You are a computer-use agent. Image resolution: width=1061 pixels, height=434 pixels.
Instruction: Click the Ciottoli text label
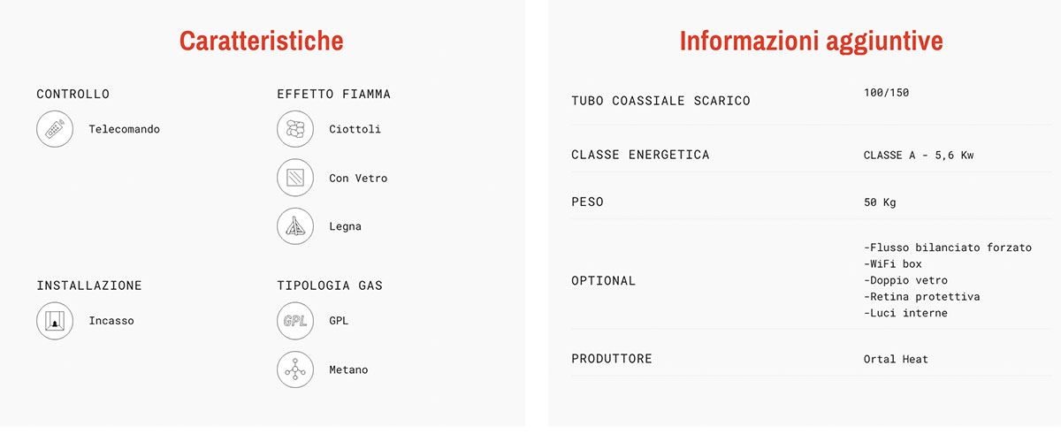[355, 129]
